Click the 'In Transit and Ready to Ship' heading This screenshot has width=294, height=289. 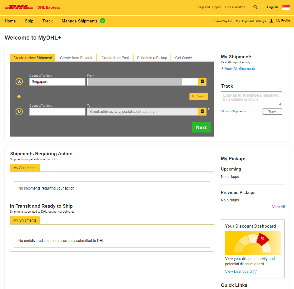41,206
